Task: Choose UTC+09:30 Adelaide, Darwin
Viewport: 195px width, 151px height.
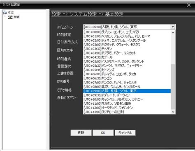Action: click(127, 95)
